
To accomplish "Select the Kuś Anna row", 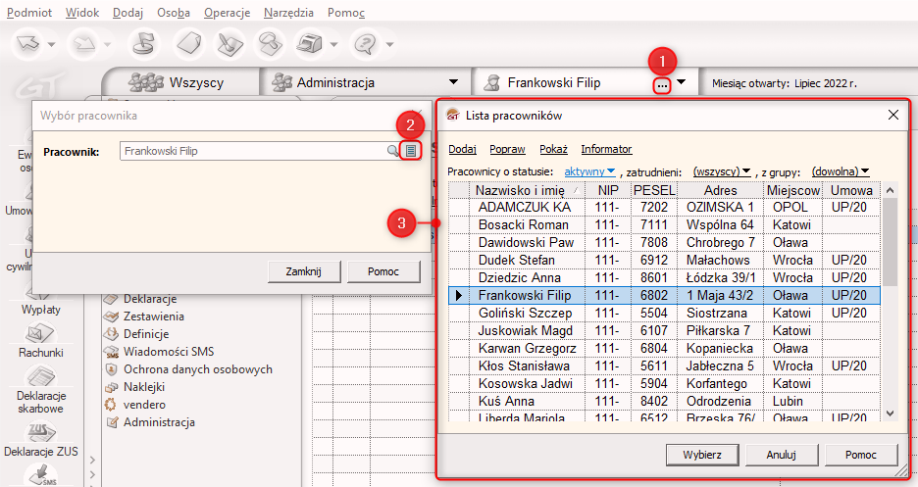I will pyautogui.click(x=665, y=401).
